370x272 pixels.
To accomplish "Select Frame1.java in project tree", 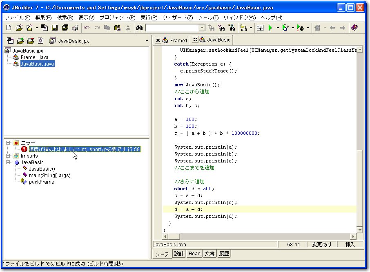I will click(x=34, y=57).
